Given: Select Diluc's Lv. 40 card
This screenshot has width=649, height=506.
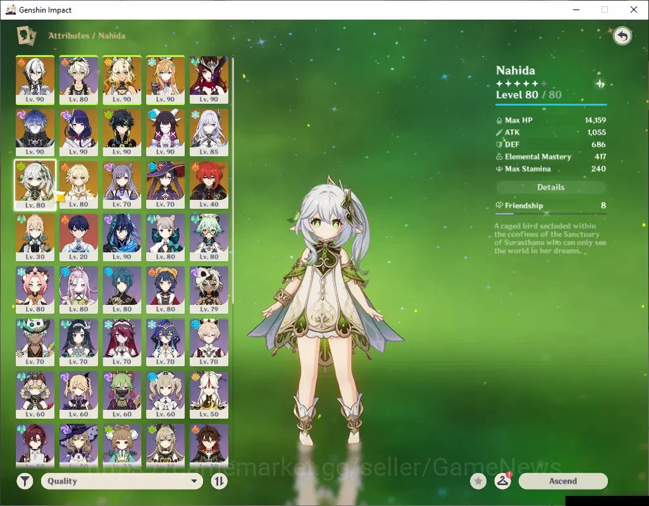Looking at the screenshot, I should coord(209,185).
